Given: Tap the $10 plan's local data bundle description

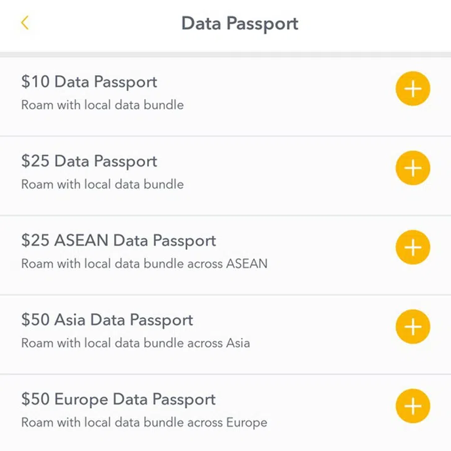Looking at the screenshot, I should [103, 105].
